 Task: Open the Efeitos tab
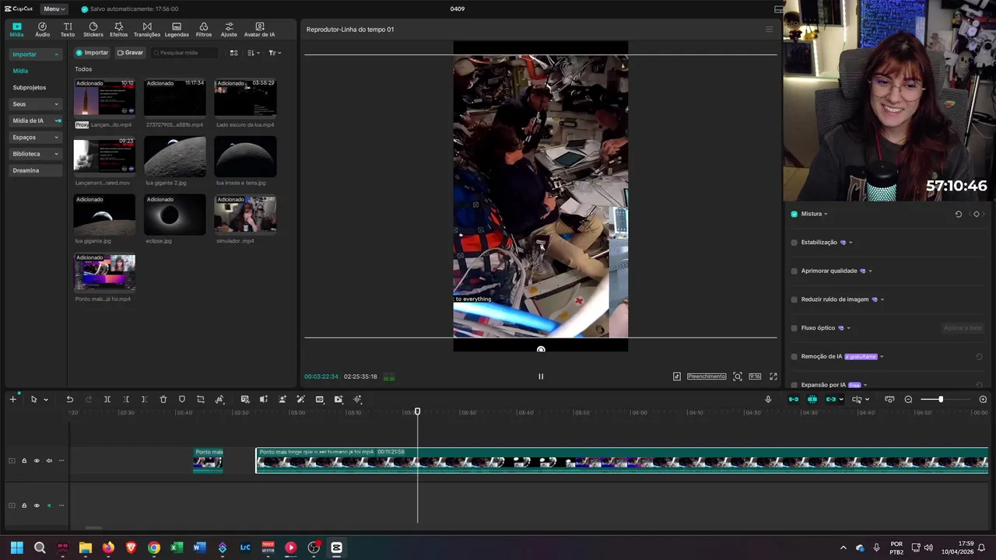click(118, 30)
